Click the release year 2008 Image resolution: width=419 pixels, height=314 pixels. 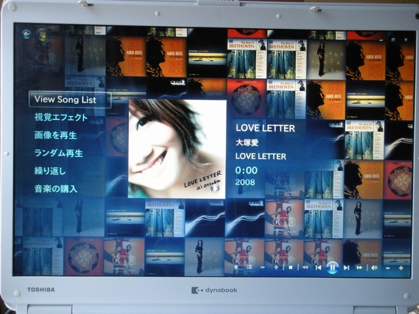245,182
